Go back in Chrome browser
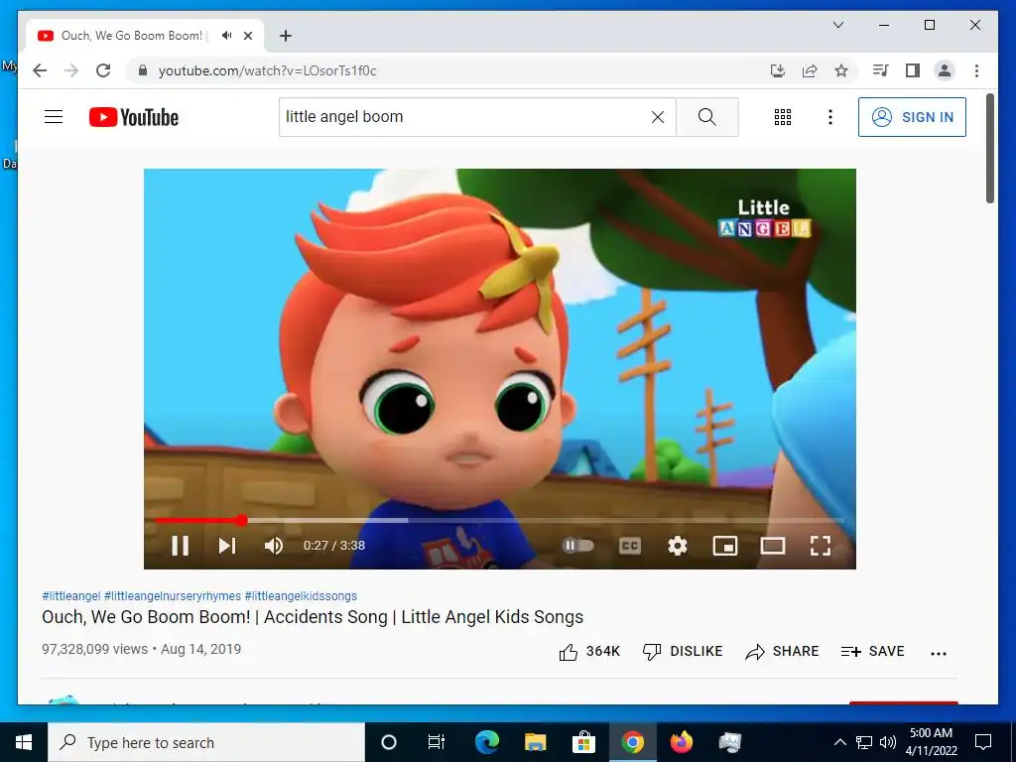This screenshot has width=1016, height=762. (x=40, y=70)
